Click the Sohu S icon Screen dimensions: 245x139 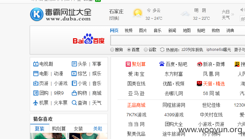pyautogui.click(x=237, y=64)
